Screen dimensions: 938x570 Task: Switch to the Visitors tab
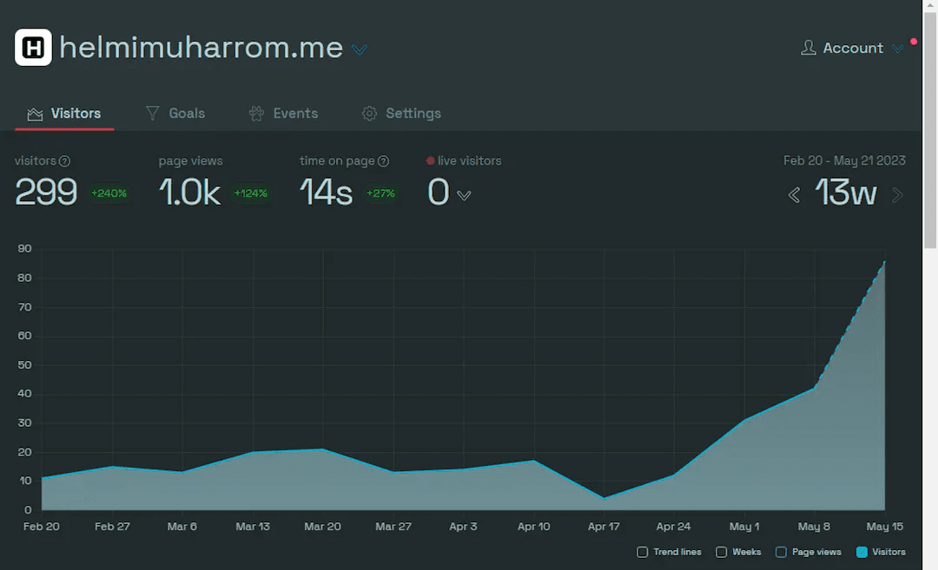64,114
